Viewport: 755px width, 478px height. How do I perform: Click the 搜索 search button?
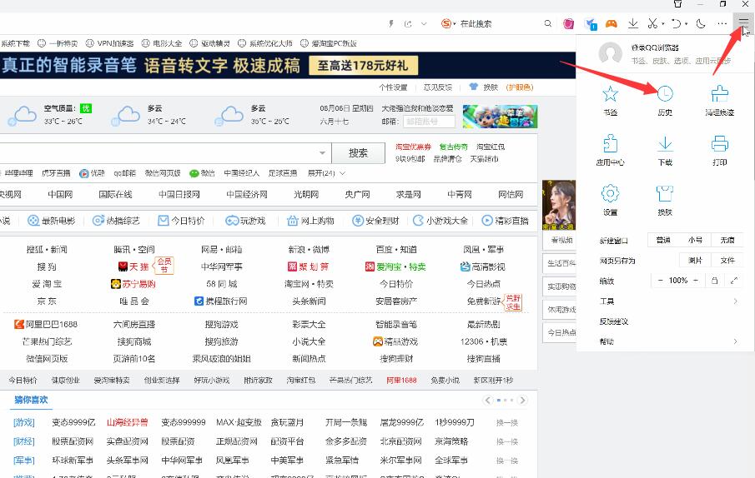[x=358, y=153]
